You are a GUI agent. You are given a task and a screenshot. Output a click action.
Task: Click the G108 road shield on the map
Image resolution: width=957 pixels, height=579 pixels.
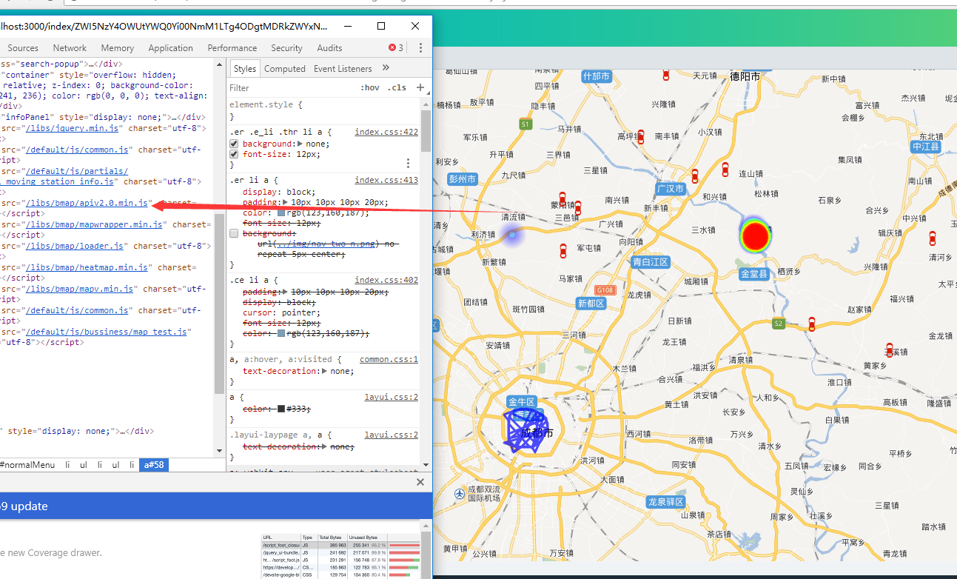tap(605, 290)
